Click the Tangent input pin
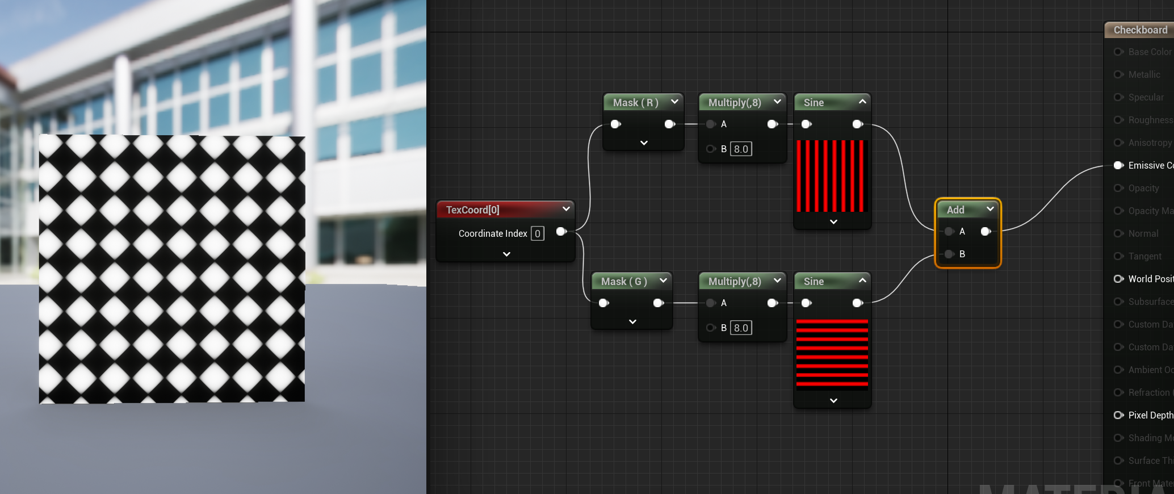 [x=1119, y=256]
